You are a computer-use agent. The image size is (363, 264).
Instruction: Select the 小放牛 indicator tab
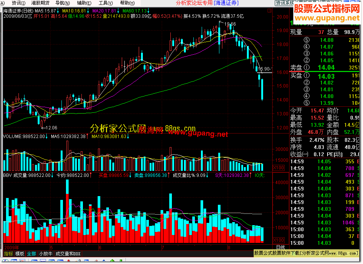pyautogui.click(x=46, y=254)
